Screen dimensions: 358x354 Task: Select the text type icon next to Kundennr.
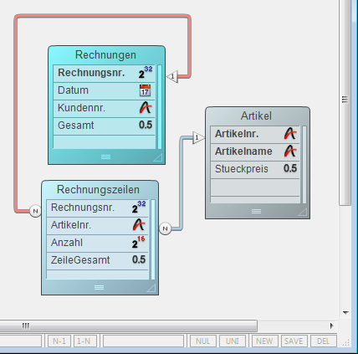146,108
